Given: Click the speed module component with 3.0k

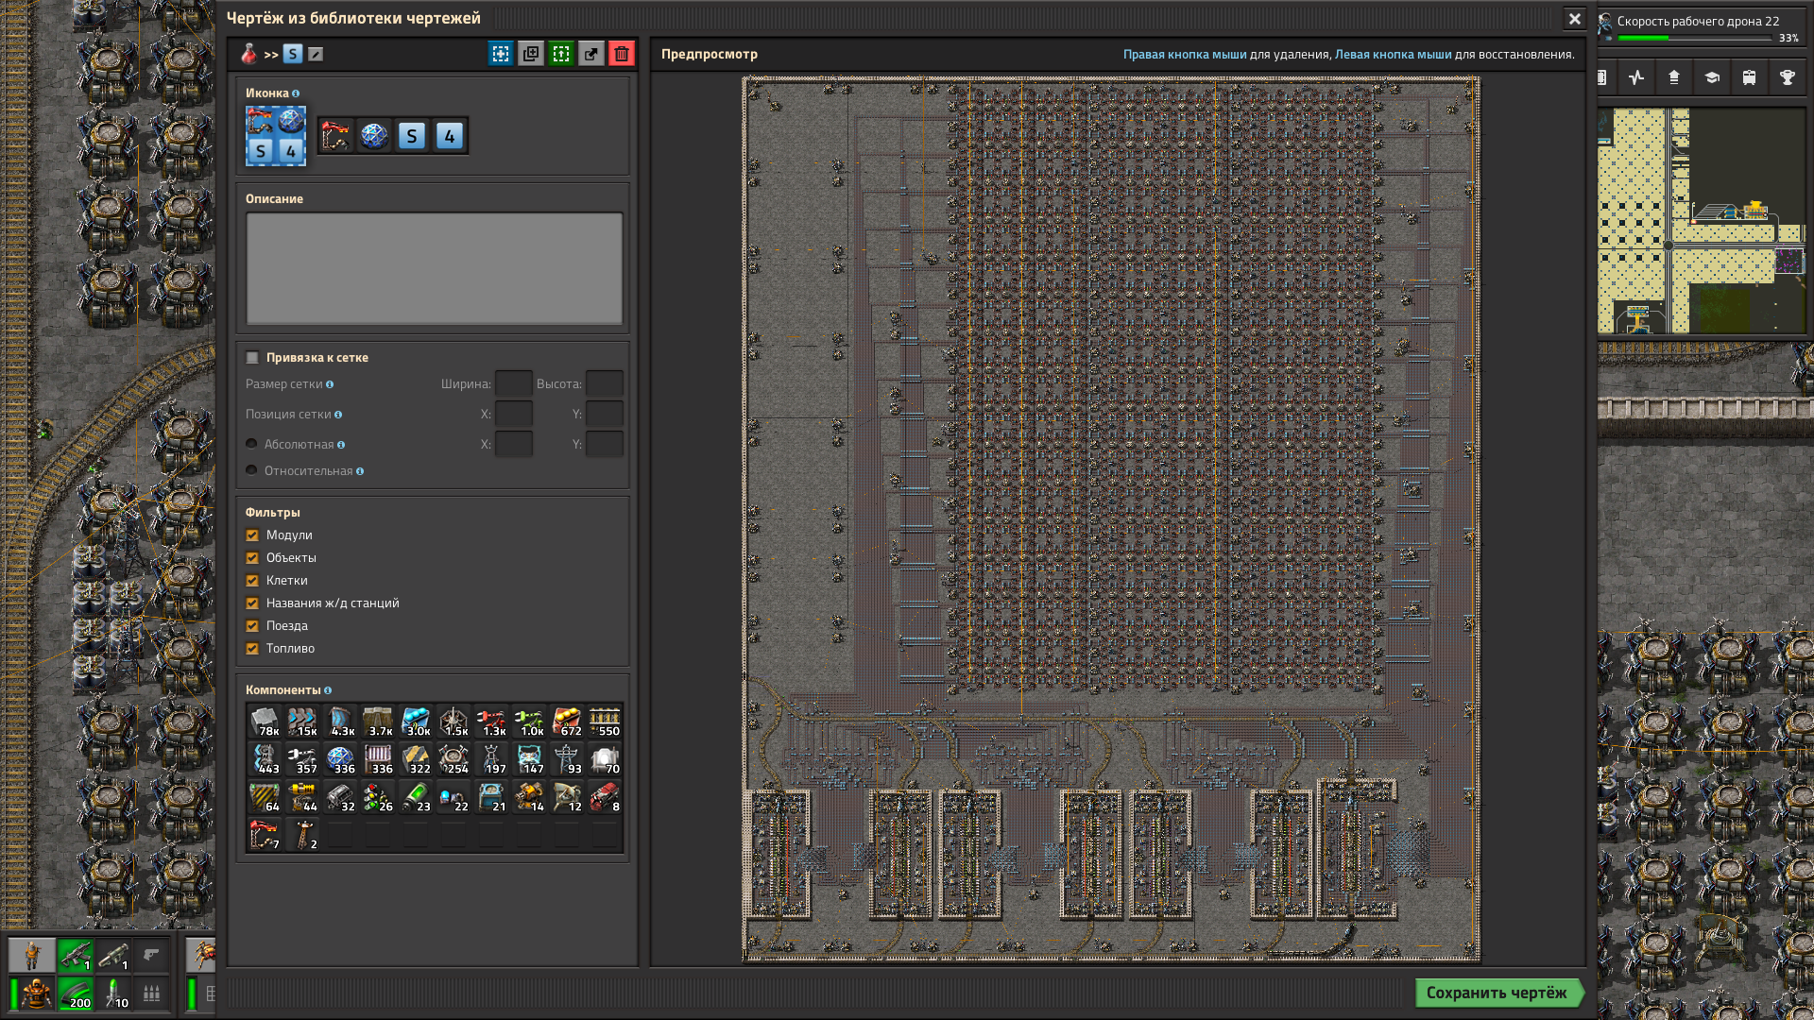Looking at the screenshot, I should pos(416,722).
